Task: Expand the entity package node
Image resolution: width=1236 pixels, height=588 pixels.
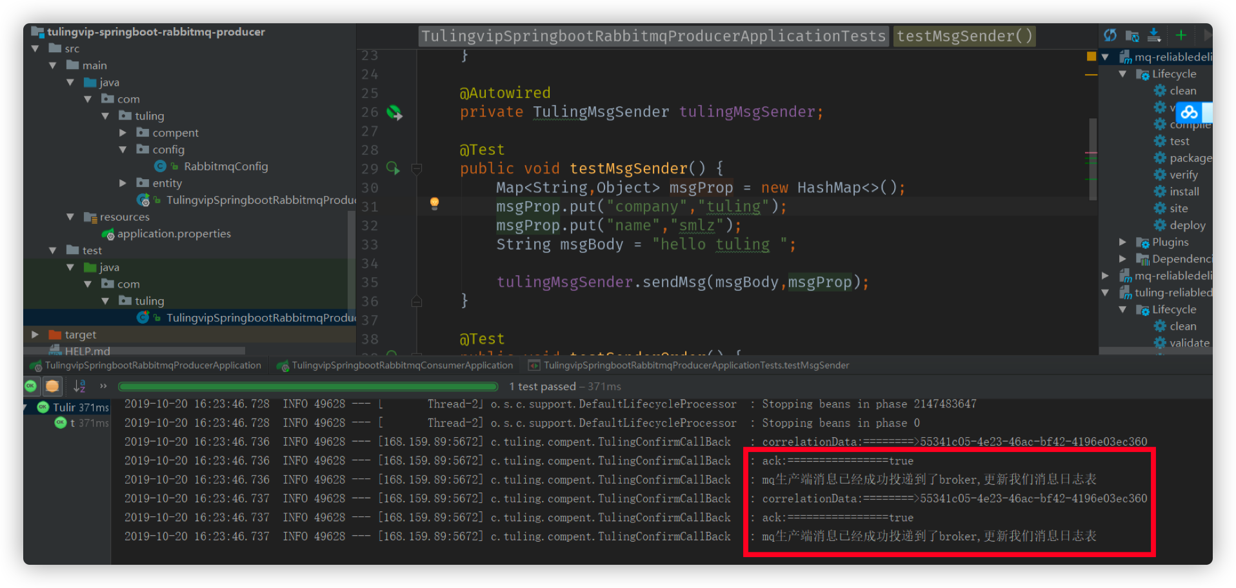Action: [x=123, y=183]
